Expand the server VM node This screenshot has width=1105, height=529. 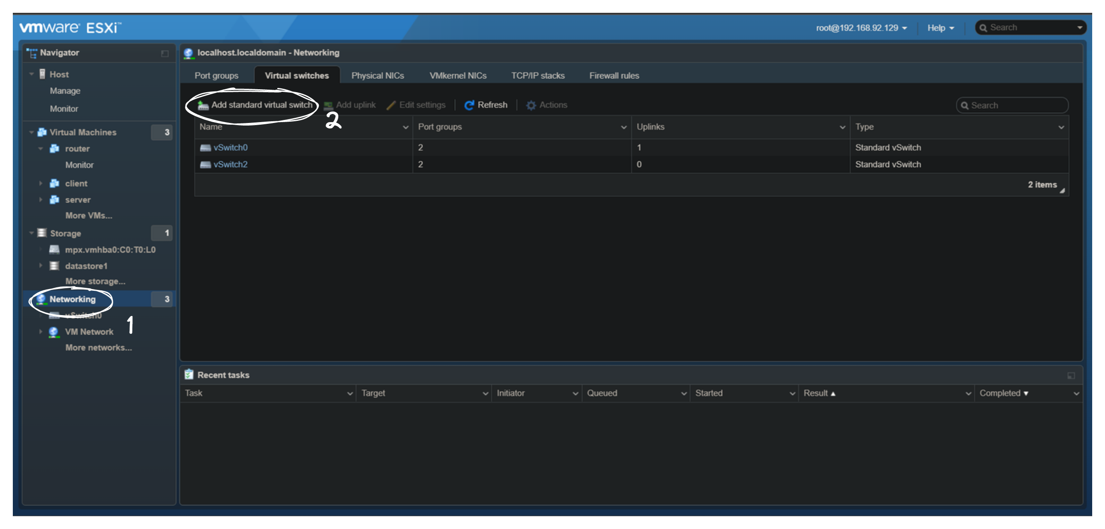click(x=41, y=200)
